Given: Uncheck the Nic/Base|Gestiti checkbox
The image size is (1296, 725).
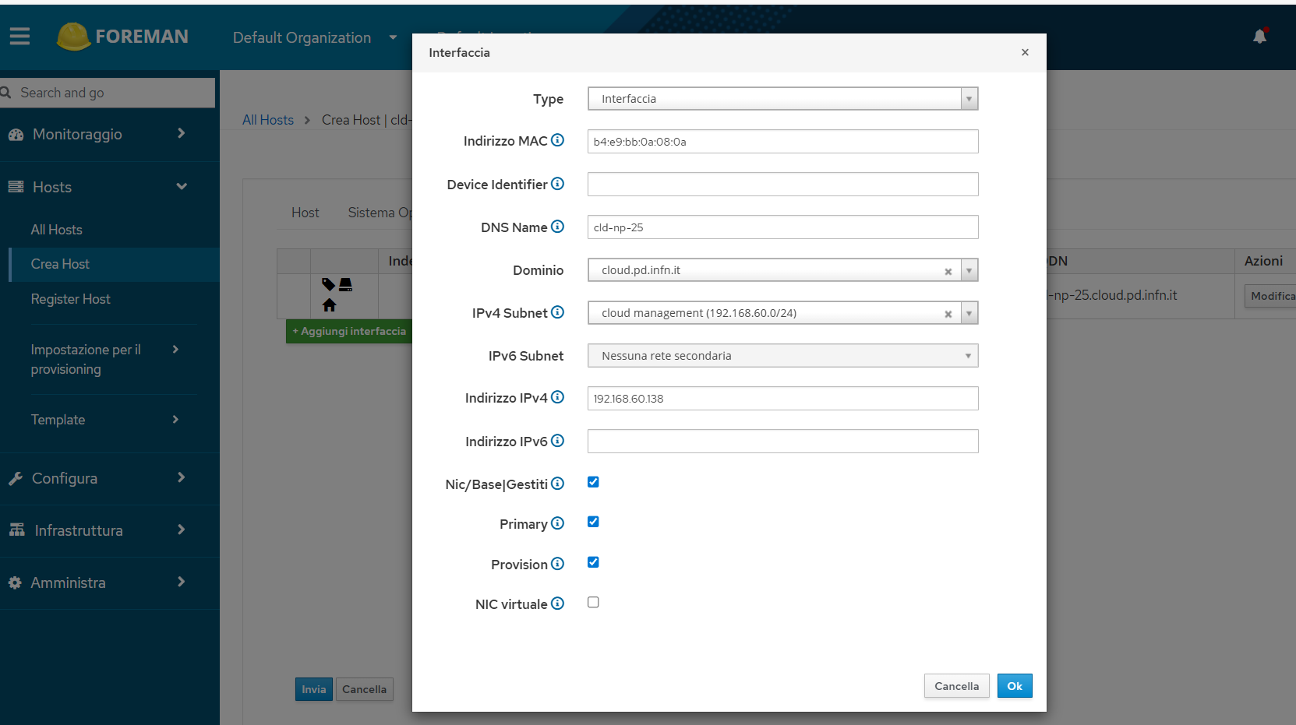Looking at the screenshot, I should (x=593, y=482).
